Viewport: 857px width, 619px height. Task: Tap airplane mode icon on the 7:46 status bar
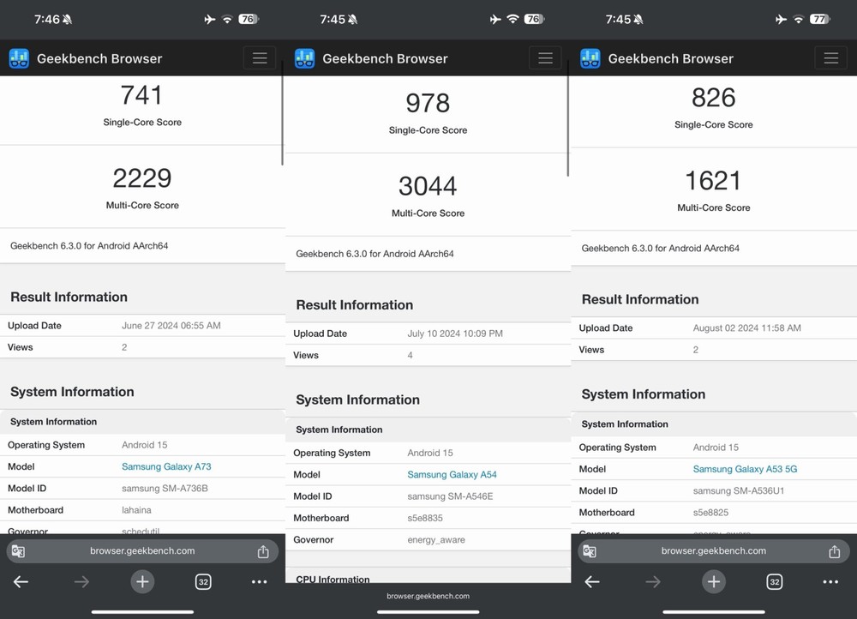tap(210, 19)
